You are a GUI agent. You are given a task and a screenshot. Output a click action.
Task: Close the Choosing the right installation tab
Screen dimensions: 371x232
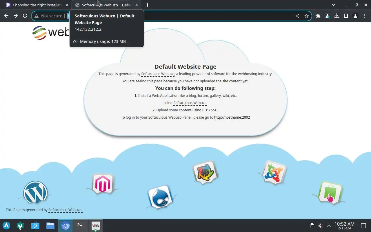point(67,5)
